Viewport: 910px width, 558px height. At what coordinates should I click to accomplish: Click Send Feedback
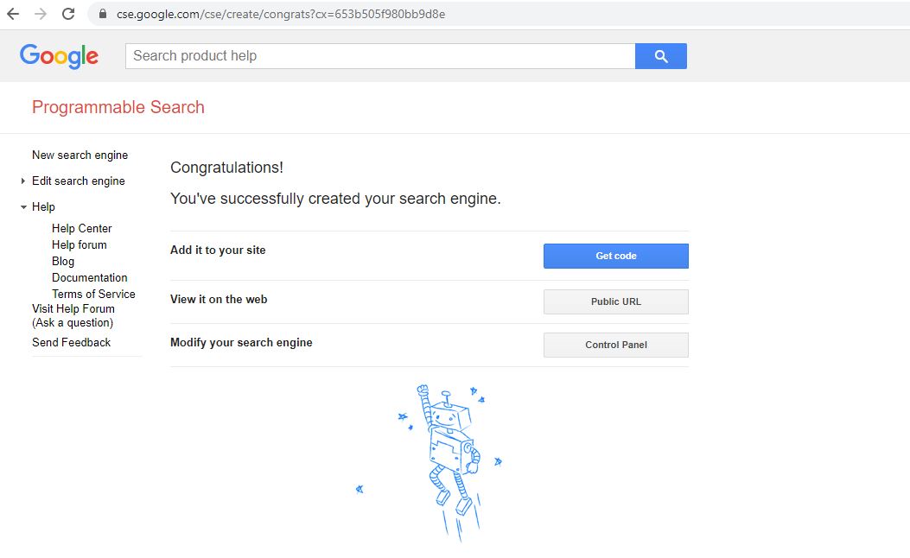[x=72, y=342]
